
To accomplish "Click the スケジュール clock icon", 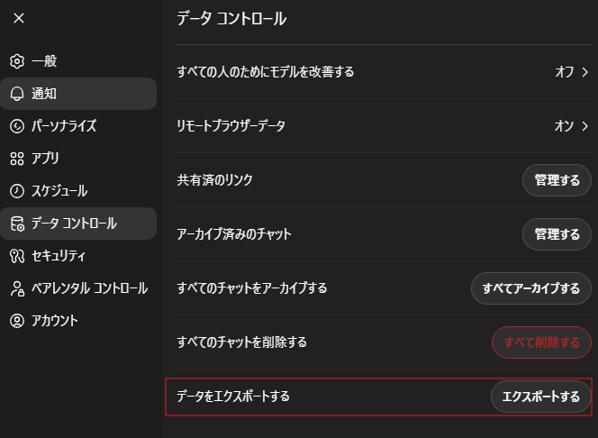I will pyautogui.click(x=16, y=191).
